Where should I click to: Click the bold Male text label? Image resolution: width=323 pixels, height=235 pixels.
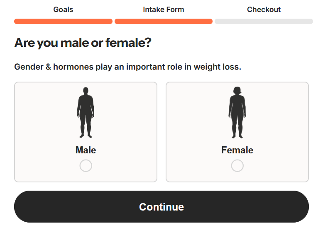pyautogui.click(x=86, y=150)
